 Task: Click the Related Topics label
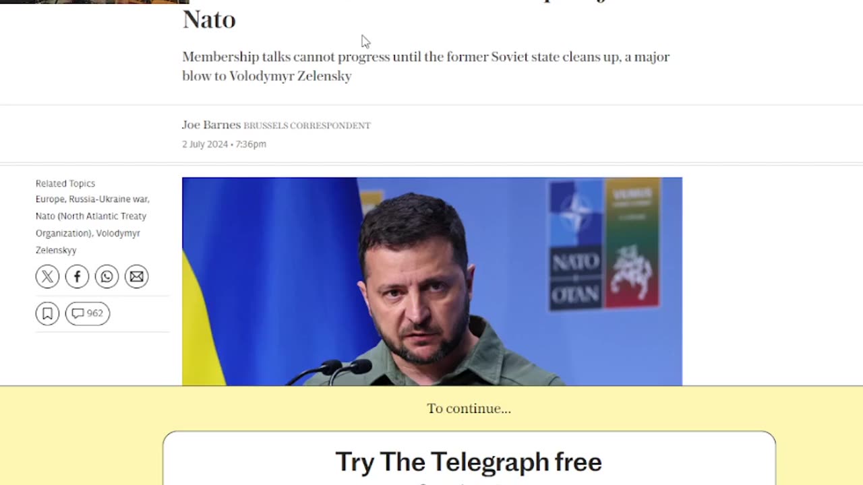[65, 183]
